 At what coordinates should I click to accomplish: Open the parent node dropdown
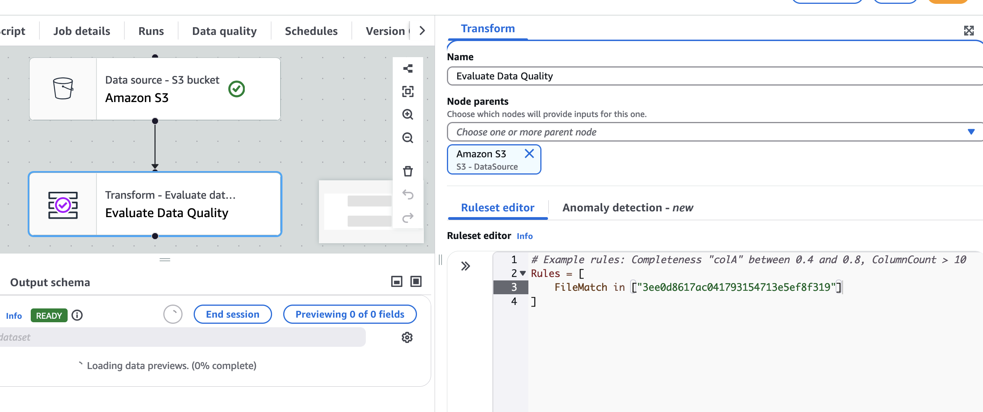(x=971, y=132)
